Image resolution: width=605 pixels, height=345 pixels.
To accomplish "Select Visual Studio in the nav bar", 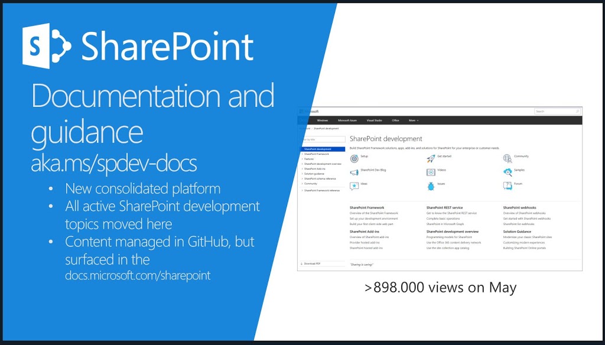I will [374, 121].
